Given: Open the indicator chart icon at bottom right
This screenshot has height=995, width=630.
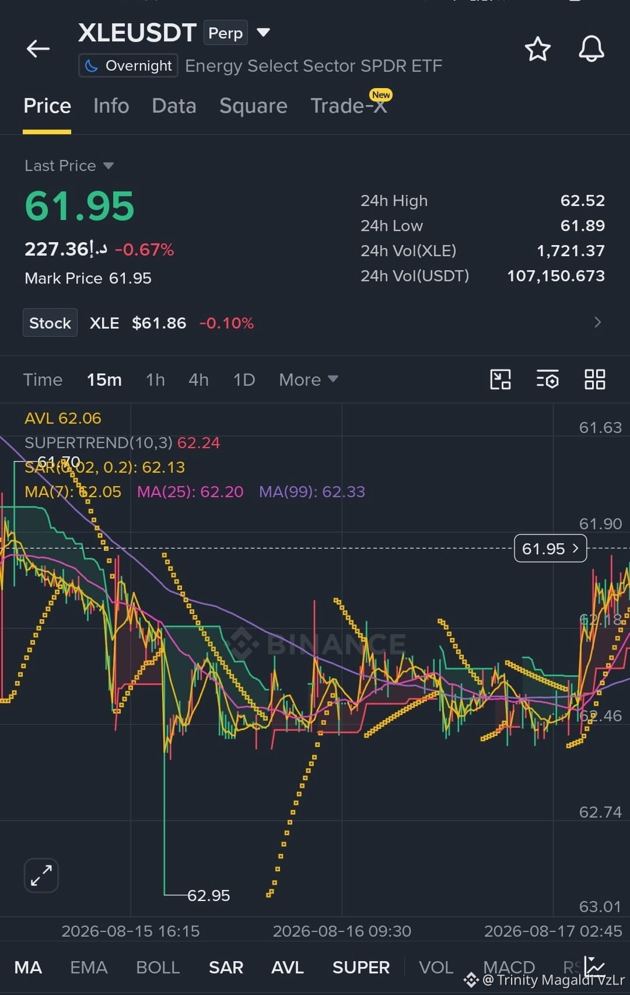Looking at the screenshot, I should tap(595, 966).
